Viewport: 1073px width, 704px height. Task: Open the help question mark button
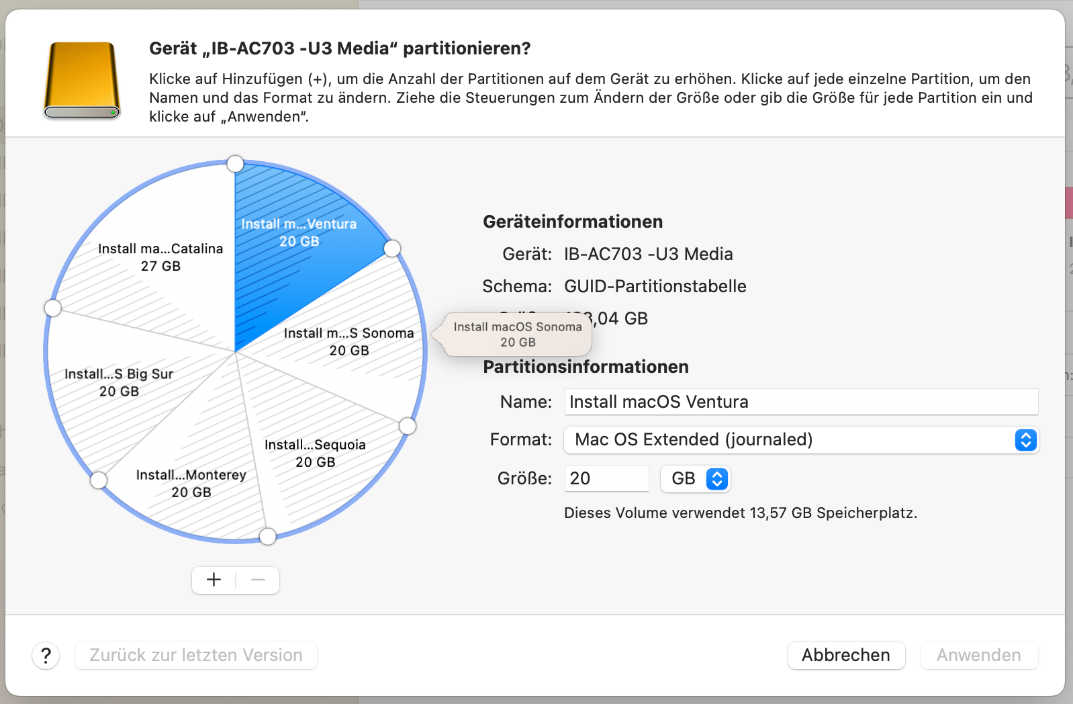46,656
